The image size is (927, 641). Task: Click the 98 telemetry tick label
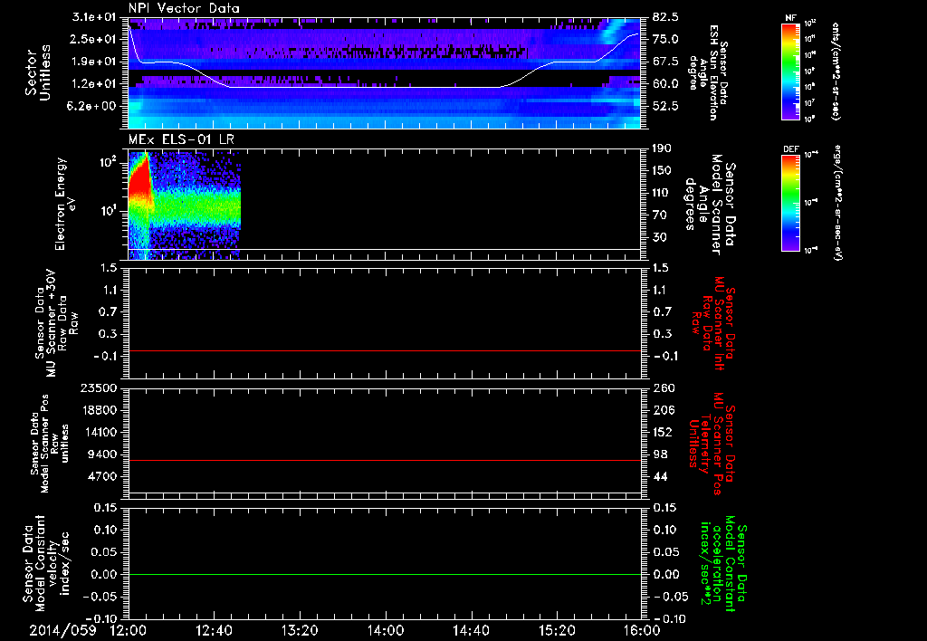(659, 454)
